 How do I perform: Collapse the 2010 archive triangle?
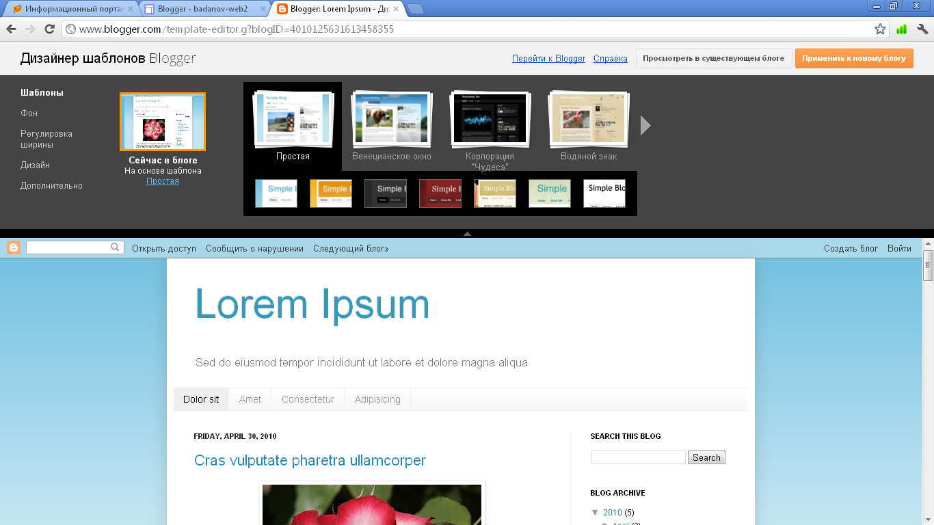click(594, 512)
